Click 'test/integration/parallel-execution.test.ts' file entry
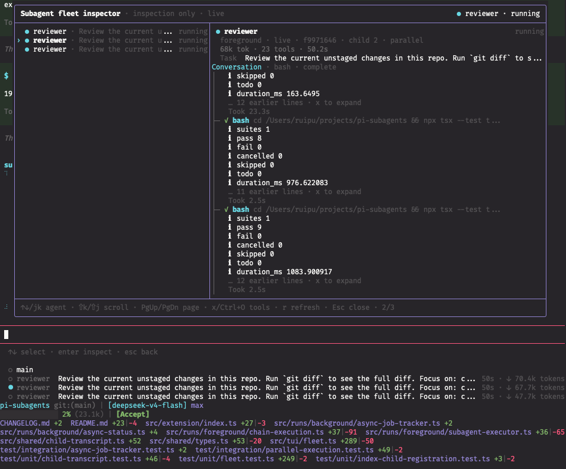 click(x=284, y=450)
